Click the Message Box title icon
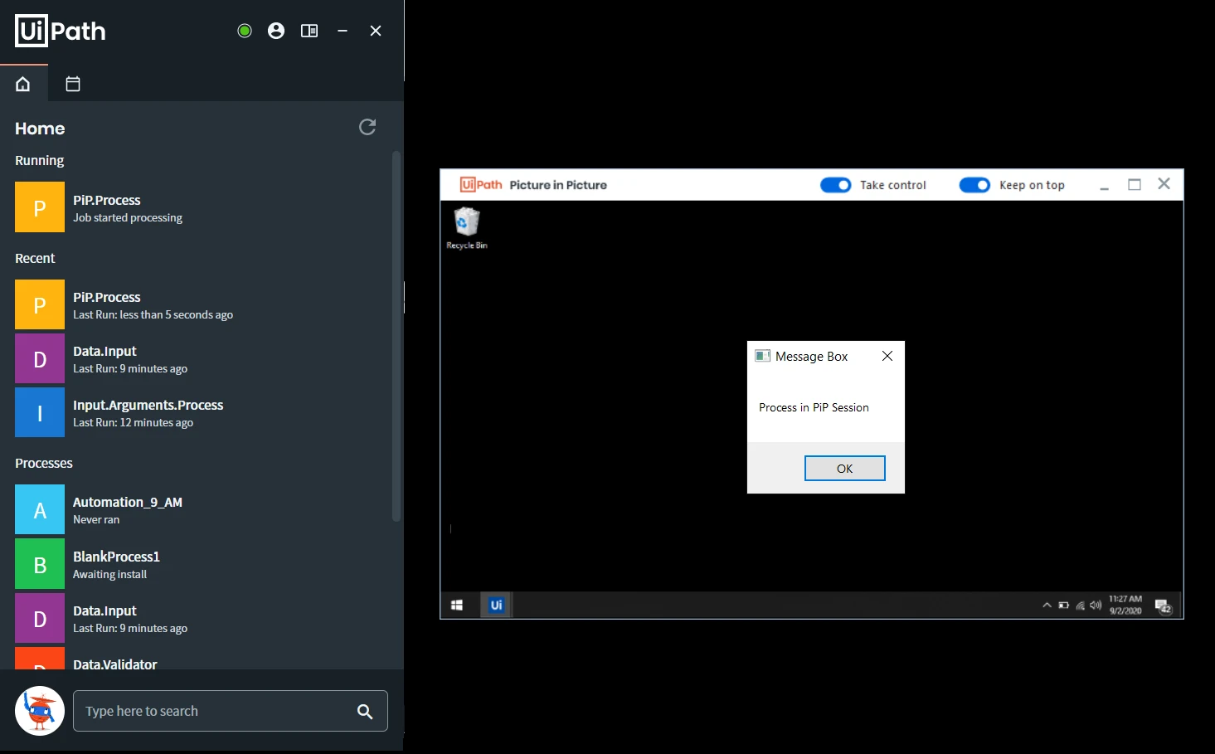 click(762, 356)
